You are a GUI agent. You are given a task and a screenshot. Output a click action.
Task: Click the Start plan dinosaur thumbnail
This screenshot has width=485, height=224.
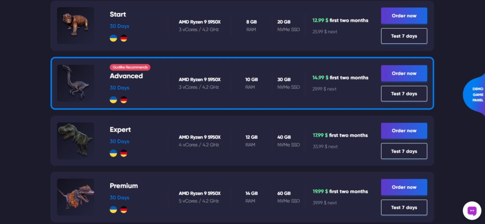76,25
